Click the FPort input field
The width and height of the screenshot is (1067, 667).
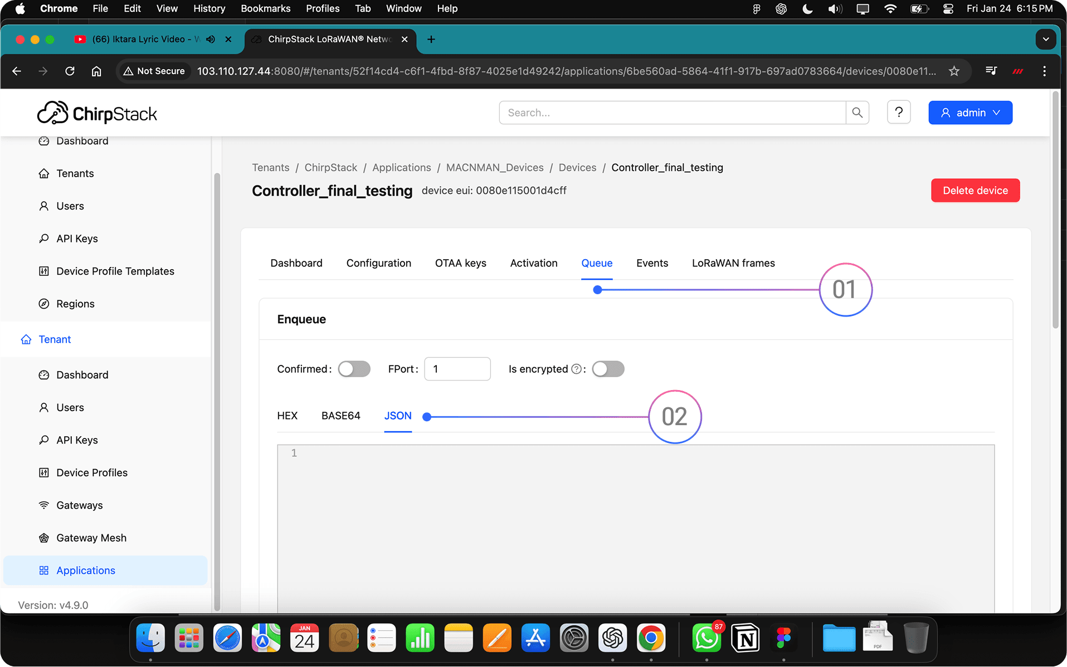(457, 369)
